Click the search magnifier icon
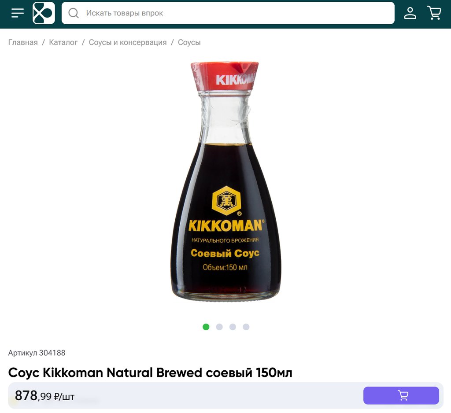451x413 pixels. [x=74, y=13]
